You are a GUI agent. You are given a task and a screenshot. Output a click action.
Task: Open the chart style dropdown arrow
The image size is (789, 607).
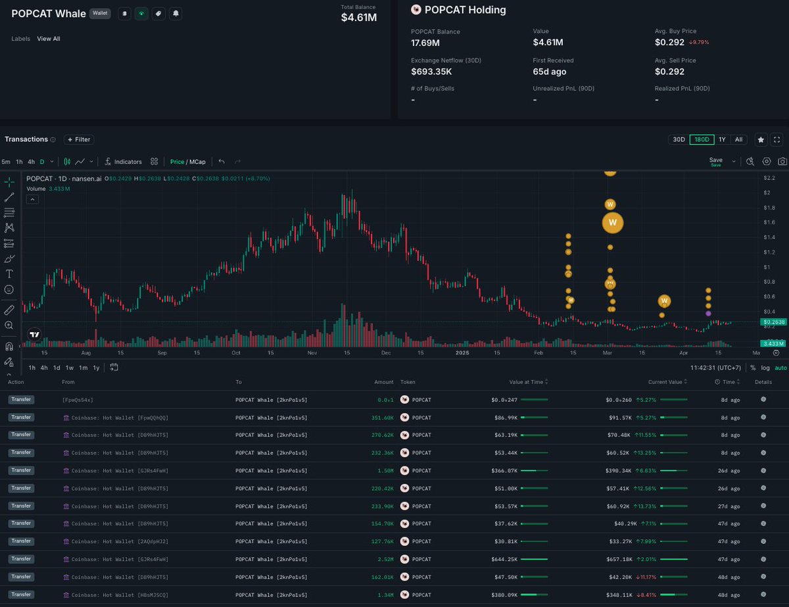pyautogui.click(x=91, y=161)
